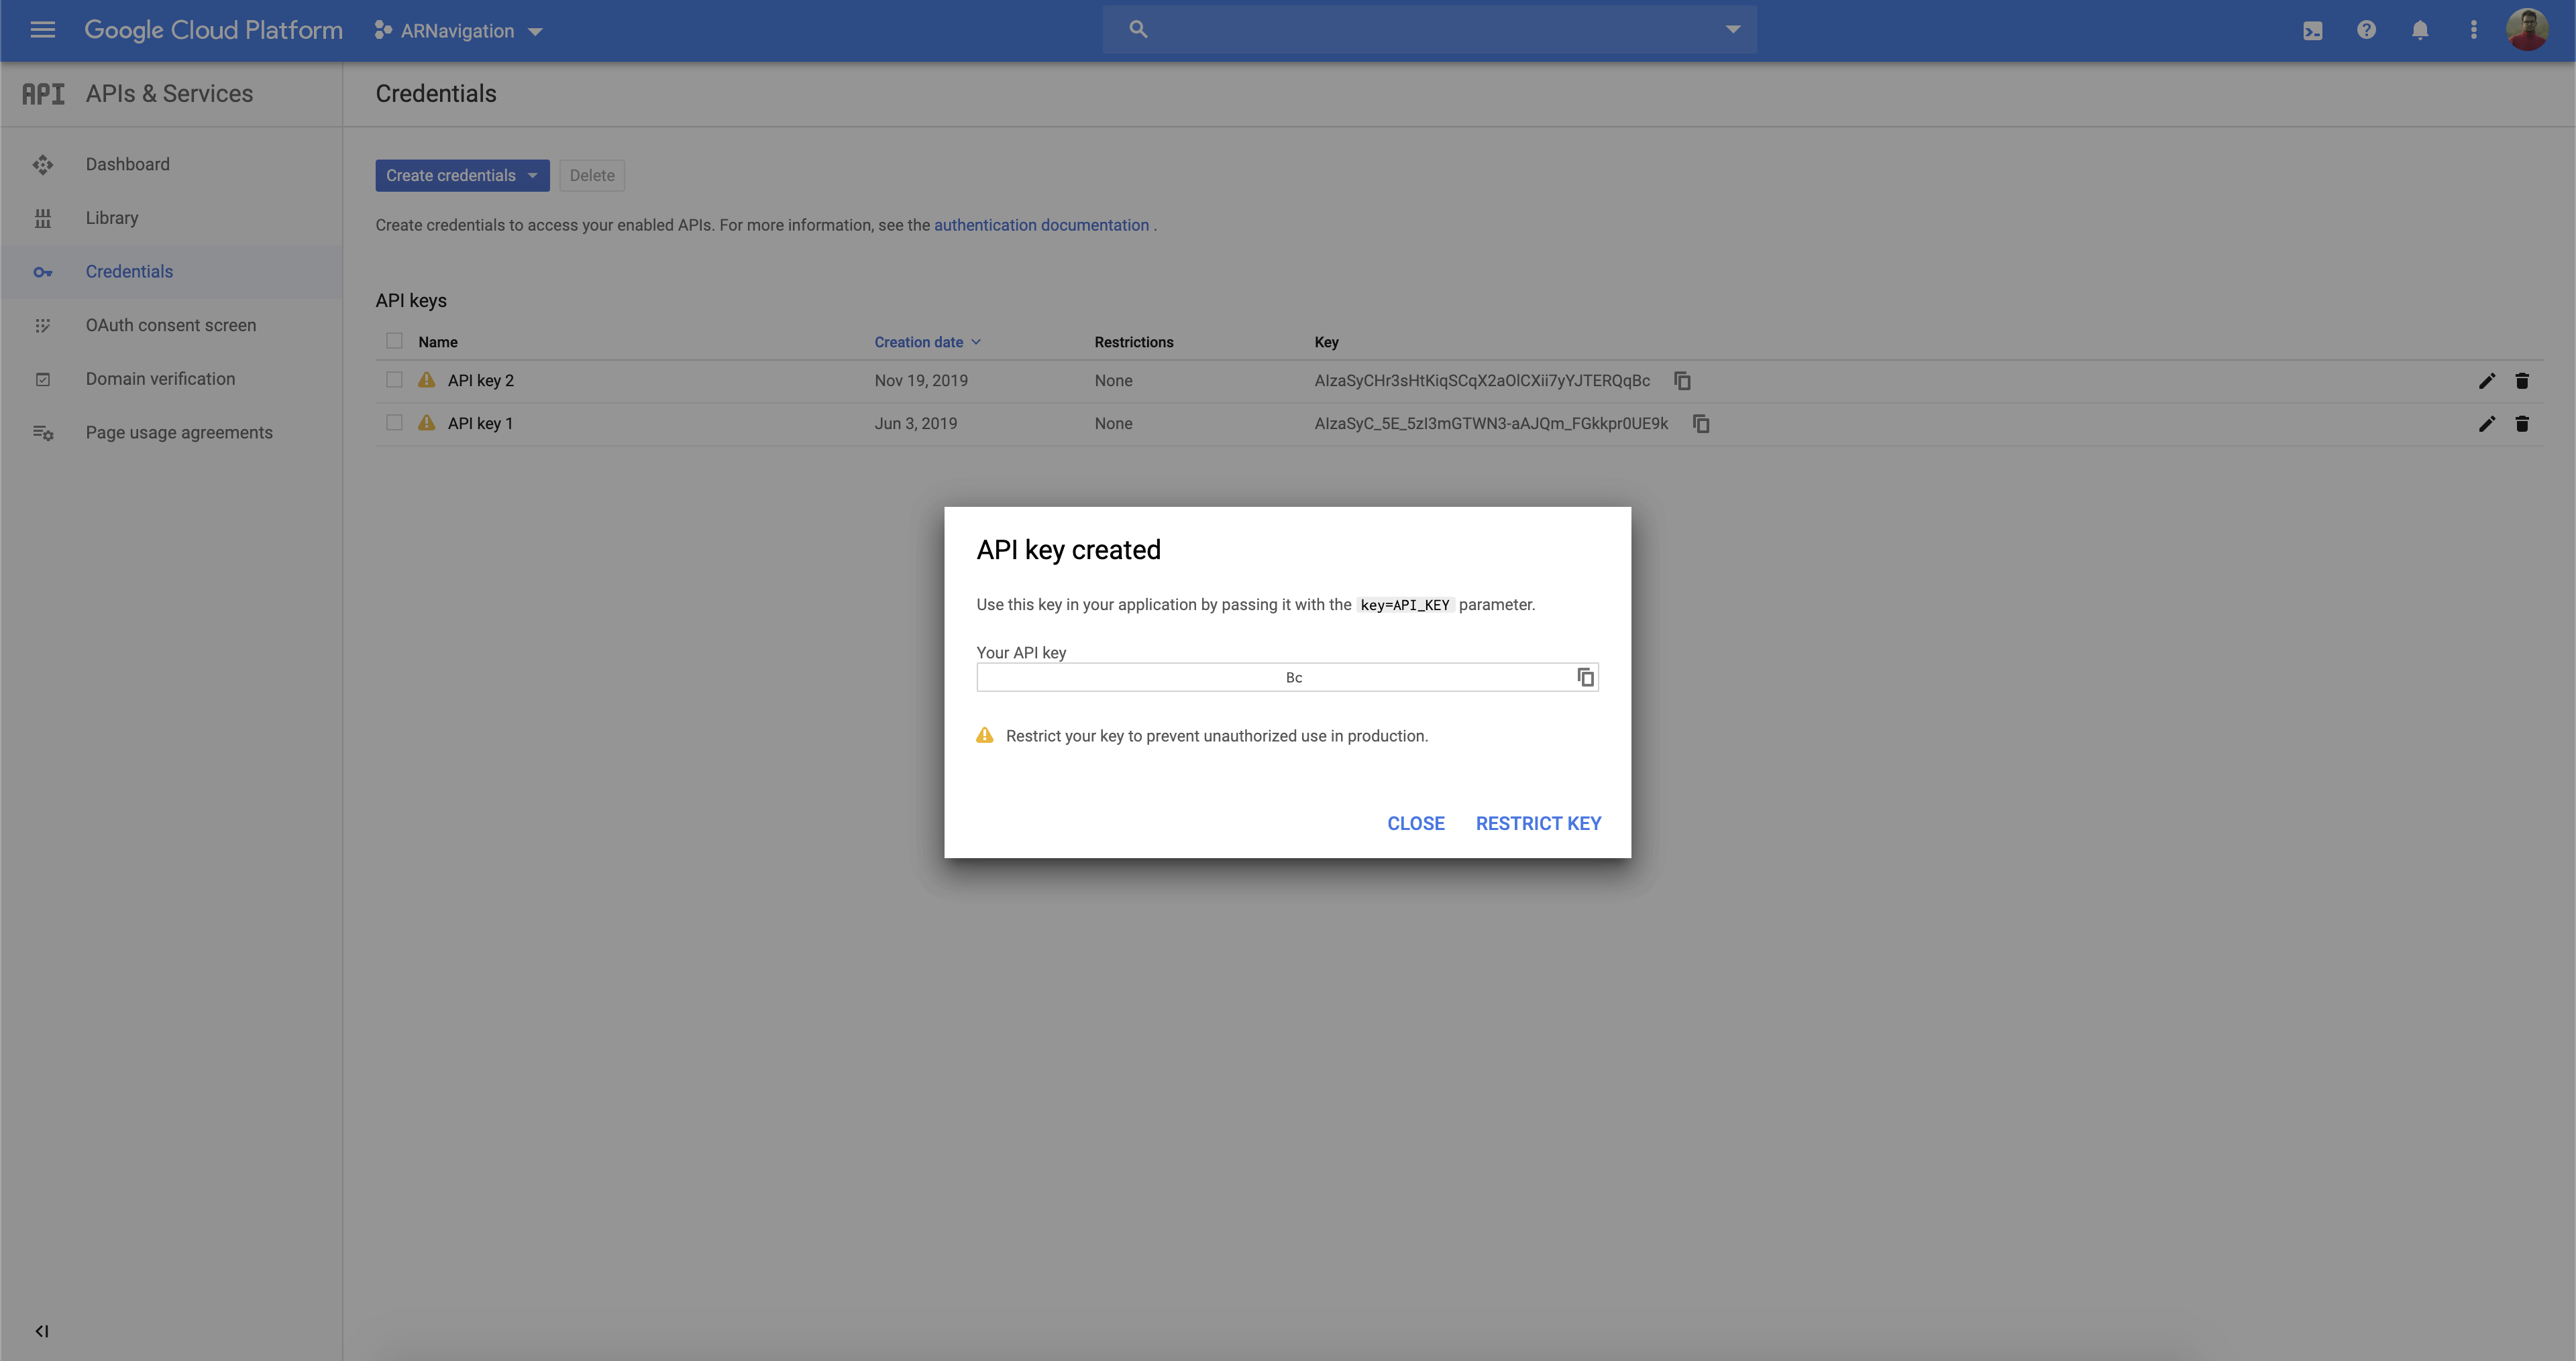This screenshot has width=2576, height=1361.
Task: Collapse the sidebar with bottom arrow icon
Action: [x=42, y=1331]
